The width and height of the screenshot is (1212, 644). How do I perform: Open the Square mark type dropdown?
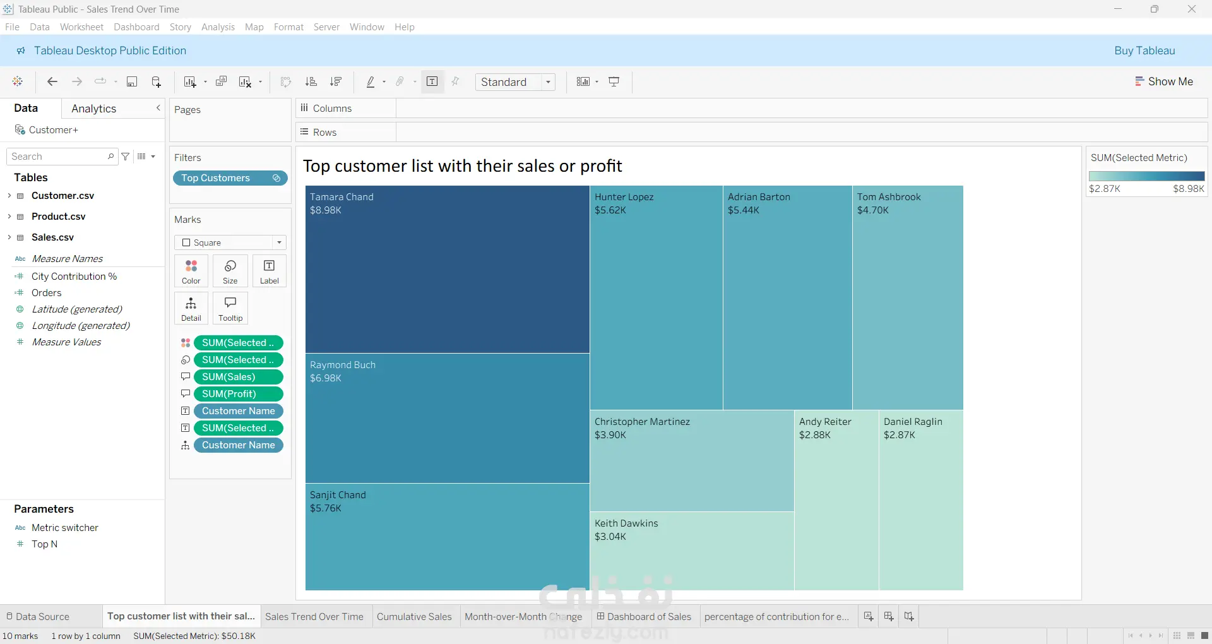tap(230, 242)
